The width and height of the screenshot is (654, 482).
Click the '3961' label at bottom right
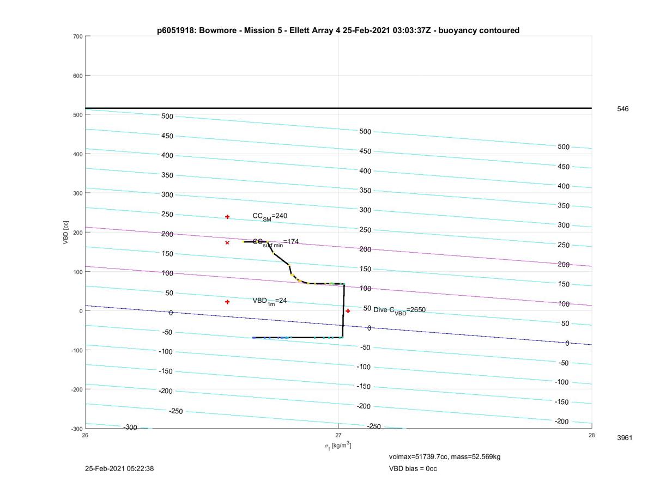click(625, 438)
